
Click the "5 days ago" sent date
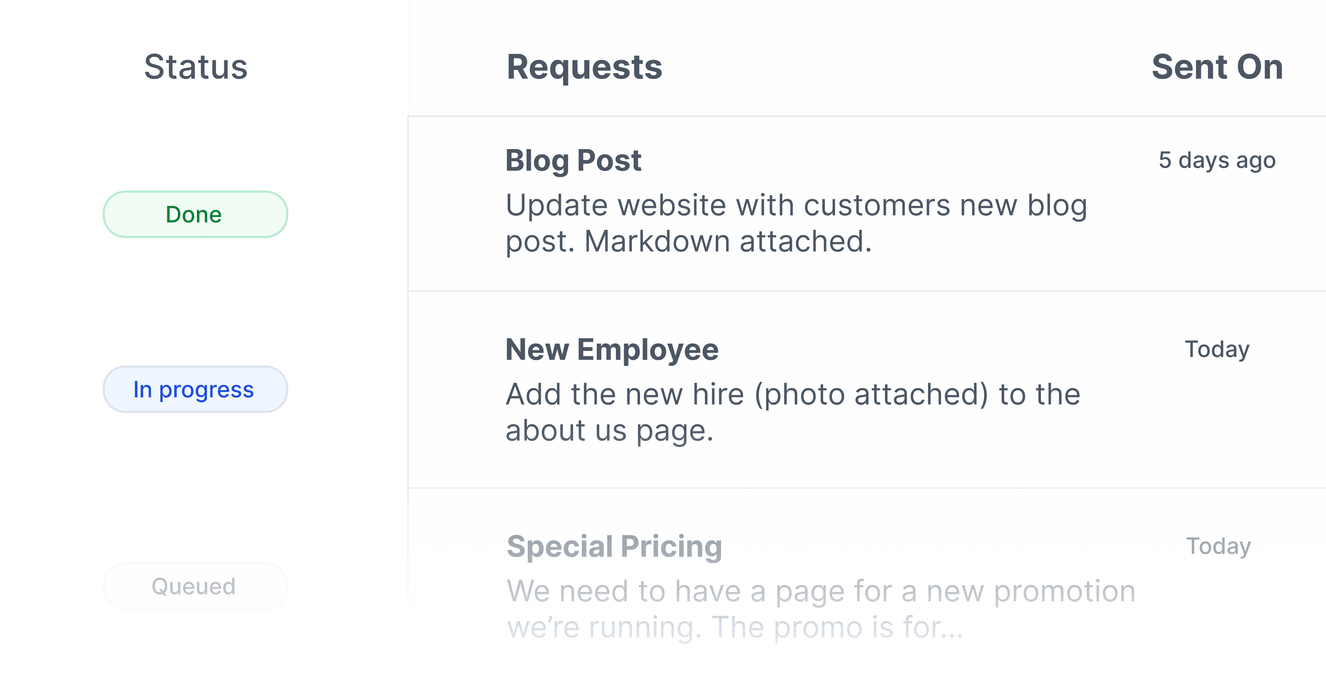[1217, 160]
